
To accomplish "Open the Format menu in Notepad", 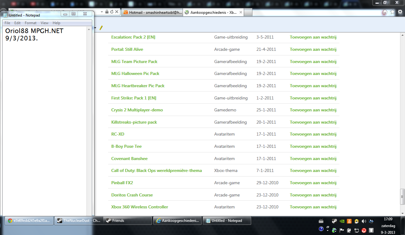I will (x=31, y=23).
